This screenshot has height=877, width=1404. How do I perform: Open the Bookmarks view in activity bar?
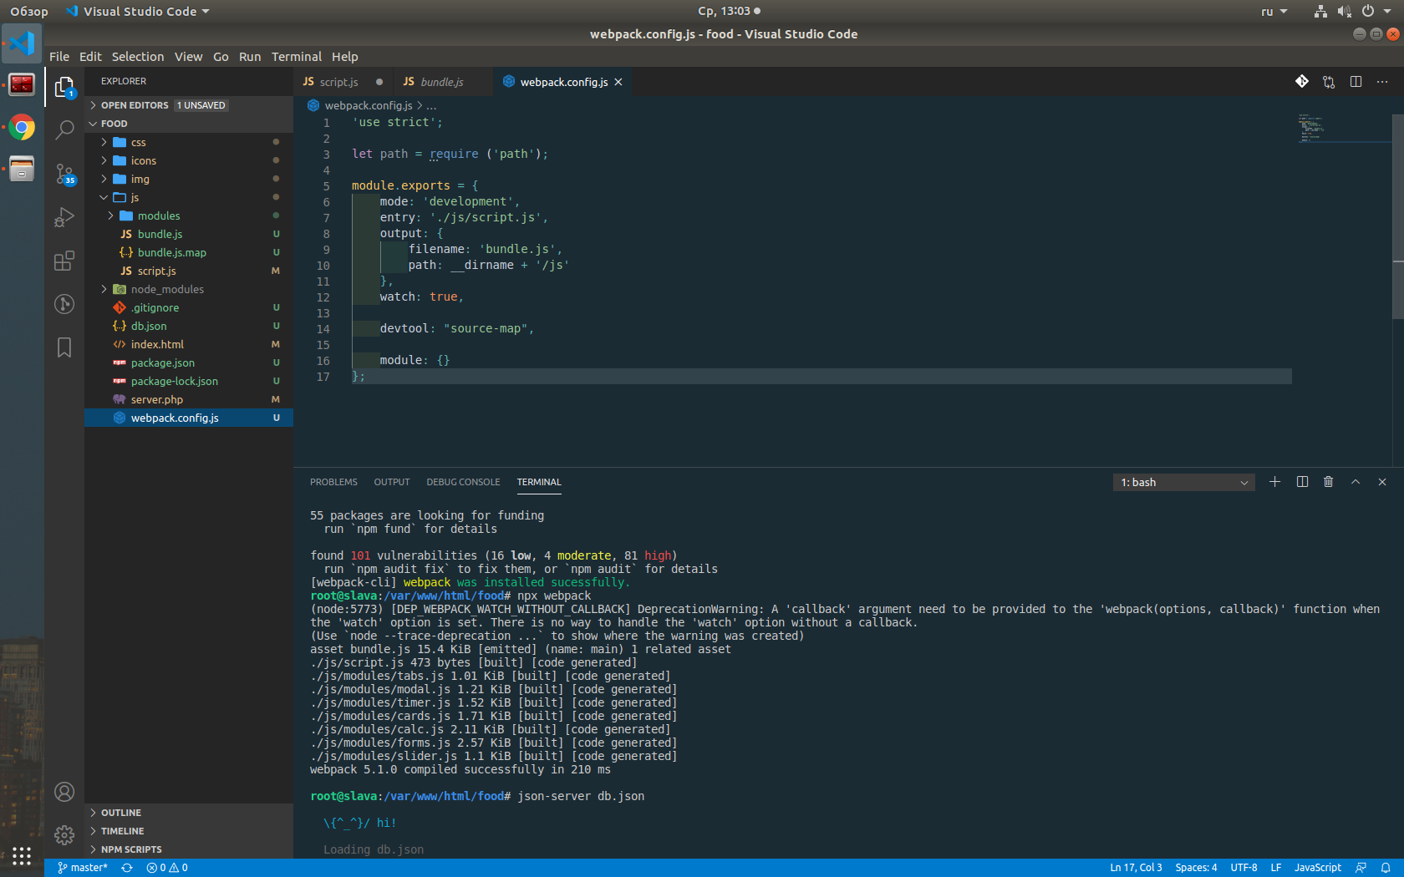64,347
